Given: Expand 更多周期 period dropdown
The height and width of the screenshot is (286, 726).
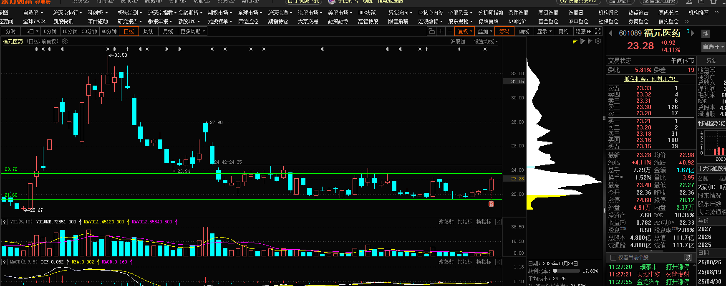Looking at the screenshot, I should [x=192, y=31].
